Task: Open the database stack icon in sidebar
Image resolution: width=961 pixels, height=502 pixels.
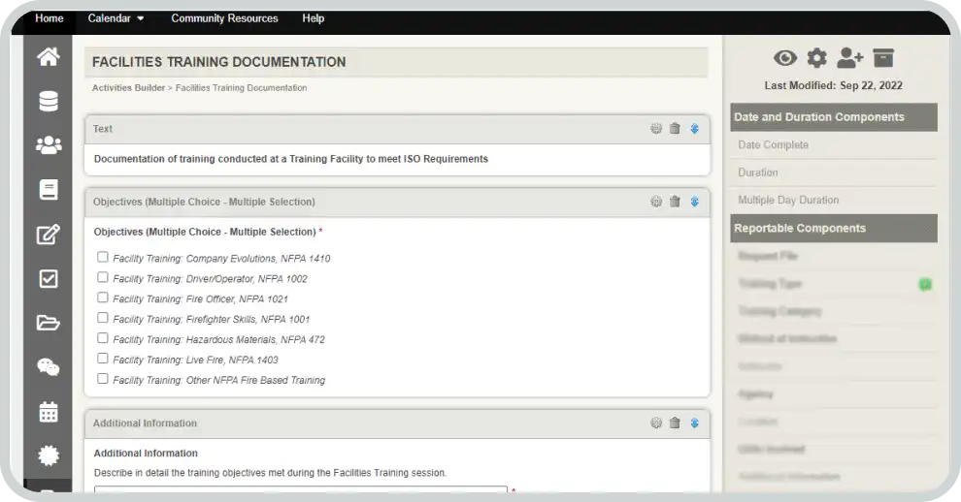Action: (48, 101)
